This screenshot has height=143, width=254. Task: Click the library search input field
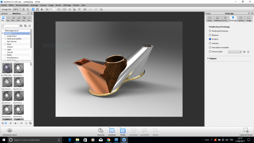[10, 25]
